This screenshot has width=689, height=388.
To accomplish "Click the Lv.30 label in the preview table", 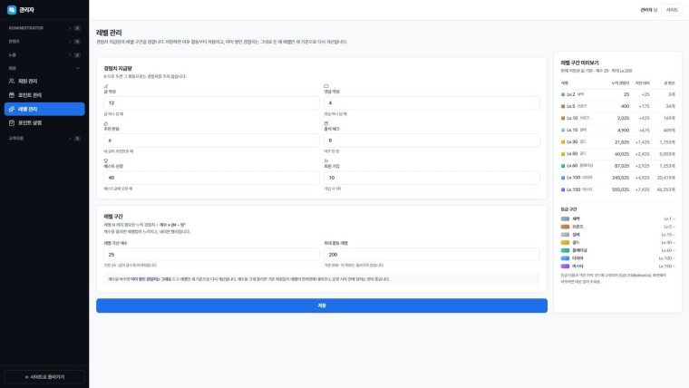I will pyautogui.click(x=572, y=142).
